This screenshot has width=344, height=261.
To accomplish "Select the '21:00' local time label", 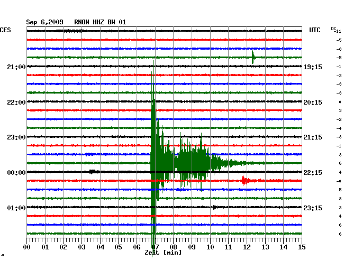I will 16,67.
